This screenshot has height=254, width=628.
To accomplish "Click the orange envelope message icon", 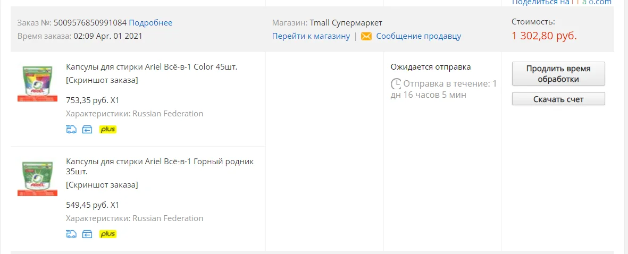I will 366,36.
